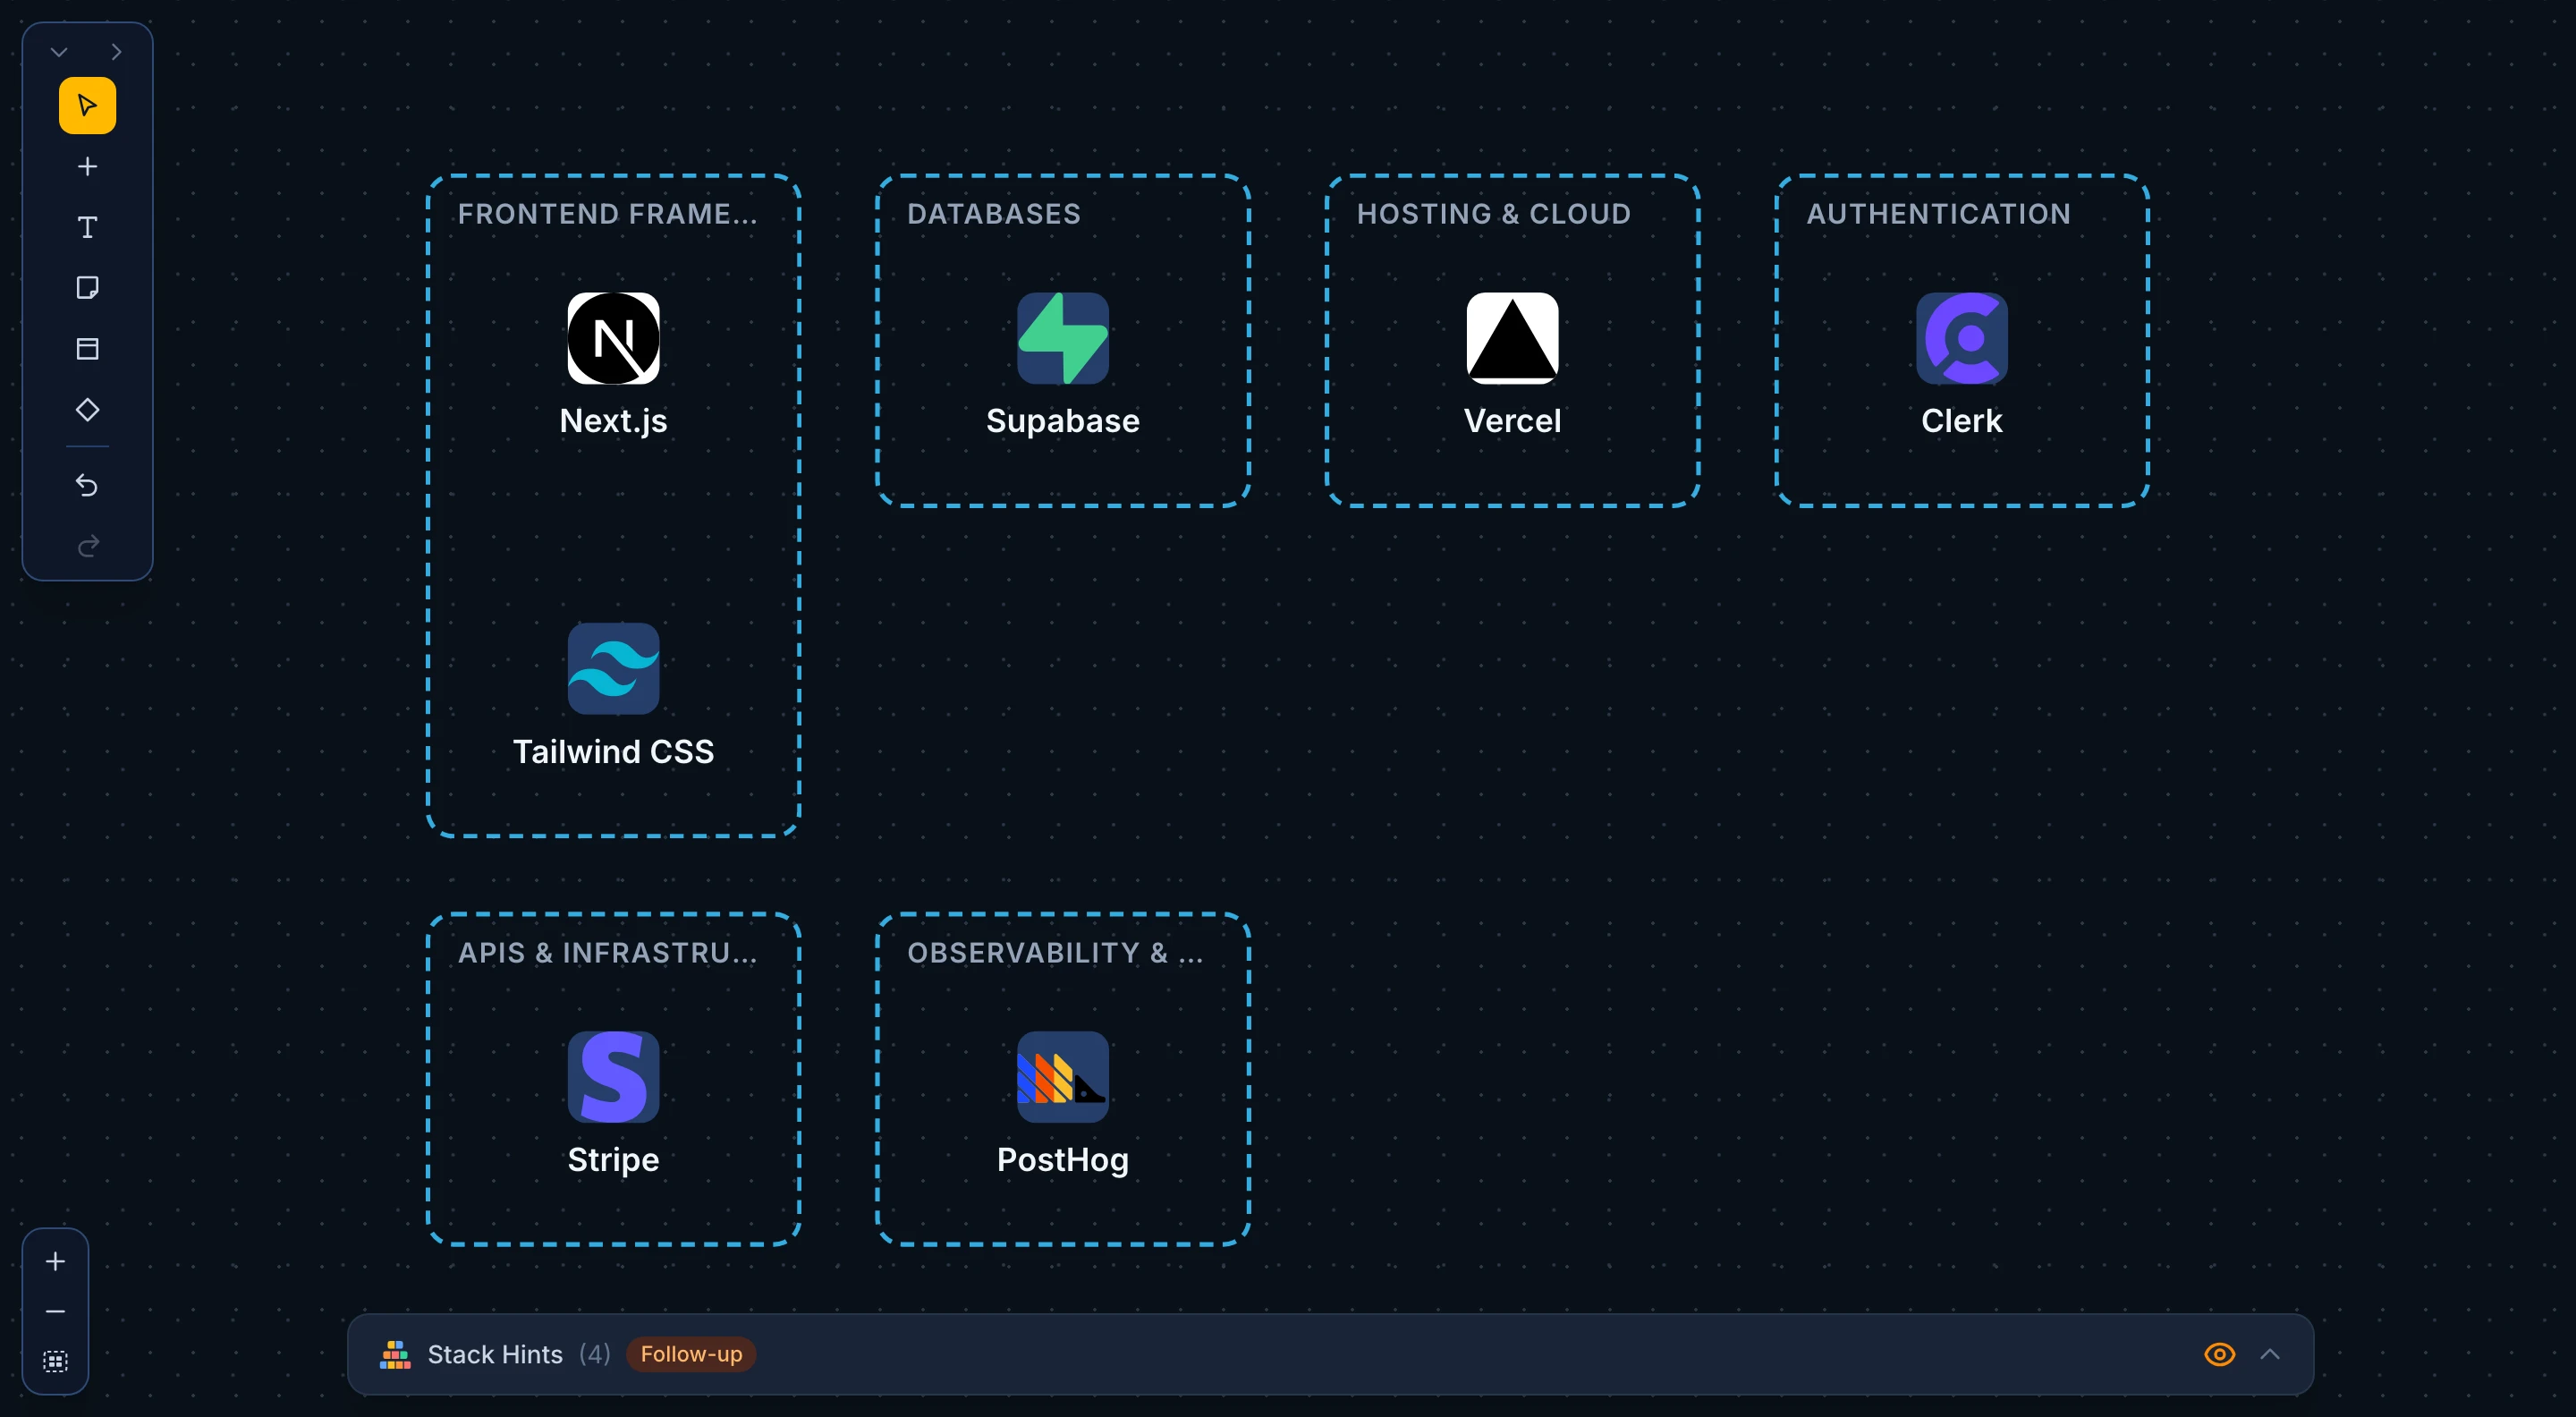Viewport: 2576px width, 1417px height.
Task: Click the Clerk label text
Action: [1961, 421]
